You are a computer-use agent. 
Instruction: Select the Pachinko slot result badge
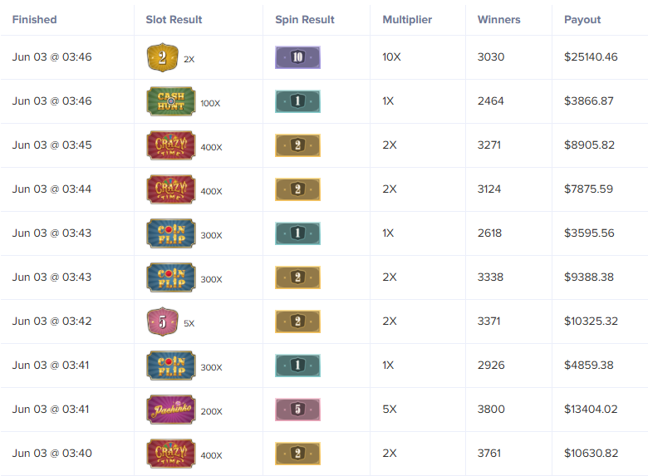pyautogui.click(x=170, y=410)
